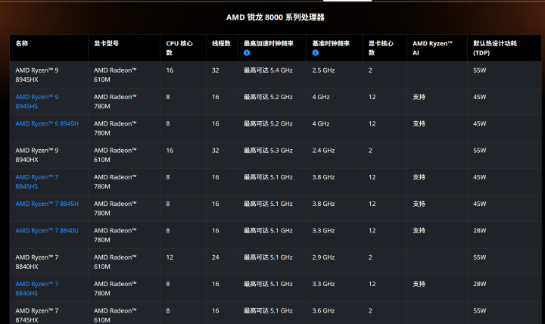The image size is (545, 324).
Task: Open the AMD Ryzen 9 8945HS link
Action: pos(37,101)
